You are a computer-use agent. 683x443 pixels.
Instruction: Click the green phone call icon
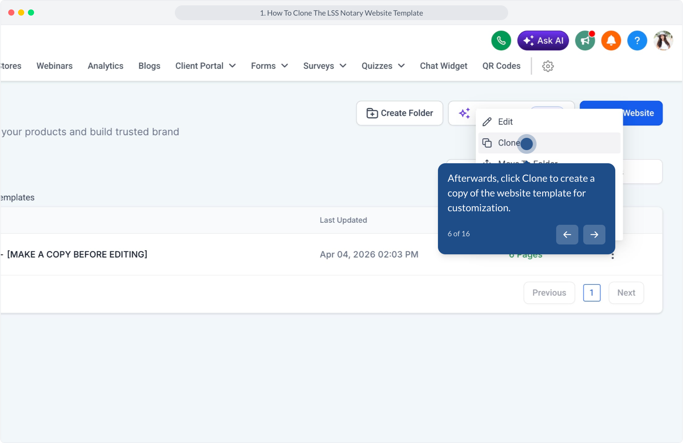pos(501,41)
